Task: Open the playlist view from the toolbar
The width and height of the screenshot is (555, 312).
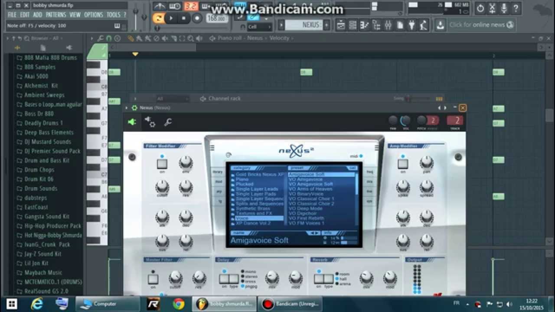Action: coord(341,25)
